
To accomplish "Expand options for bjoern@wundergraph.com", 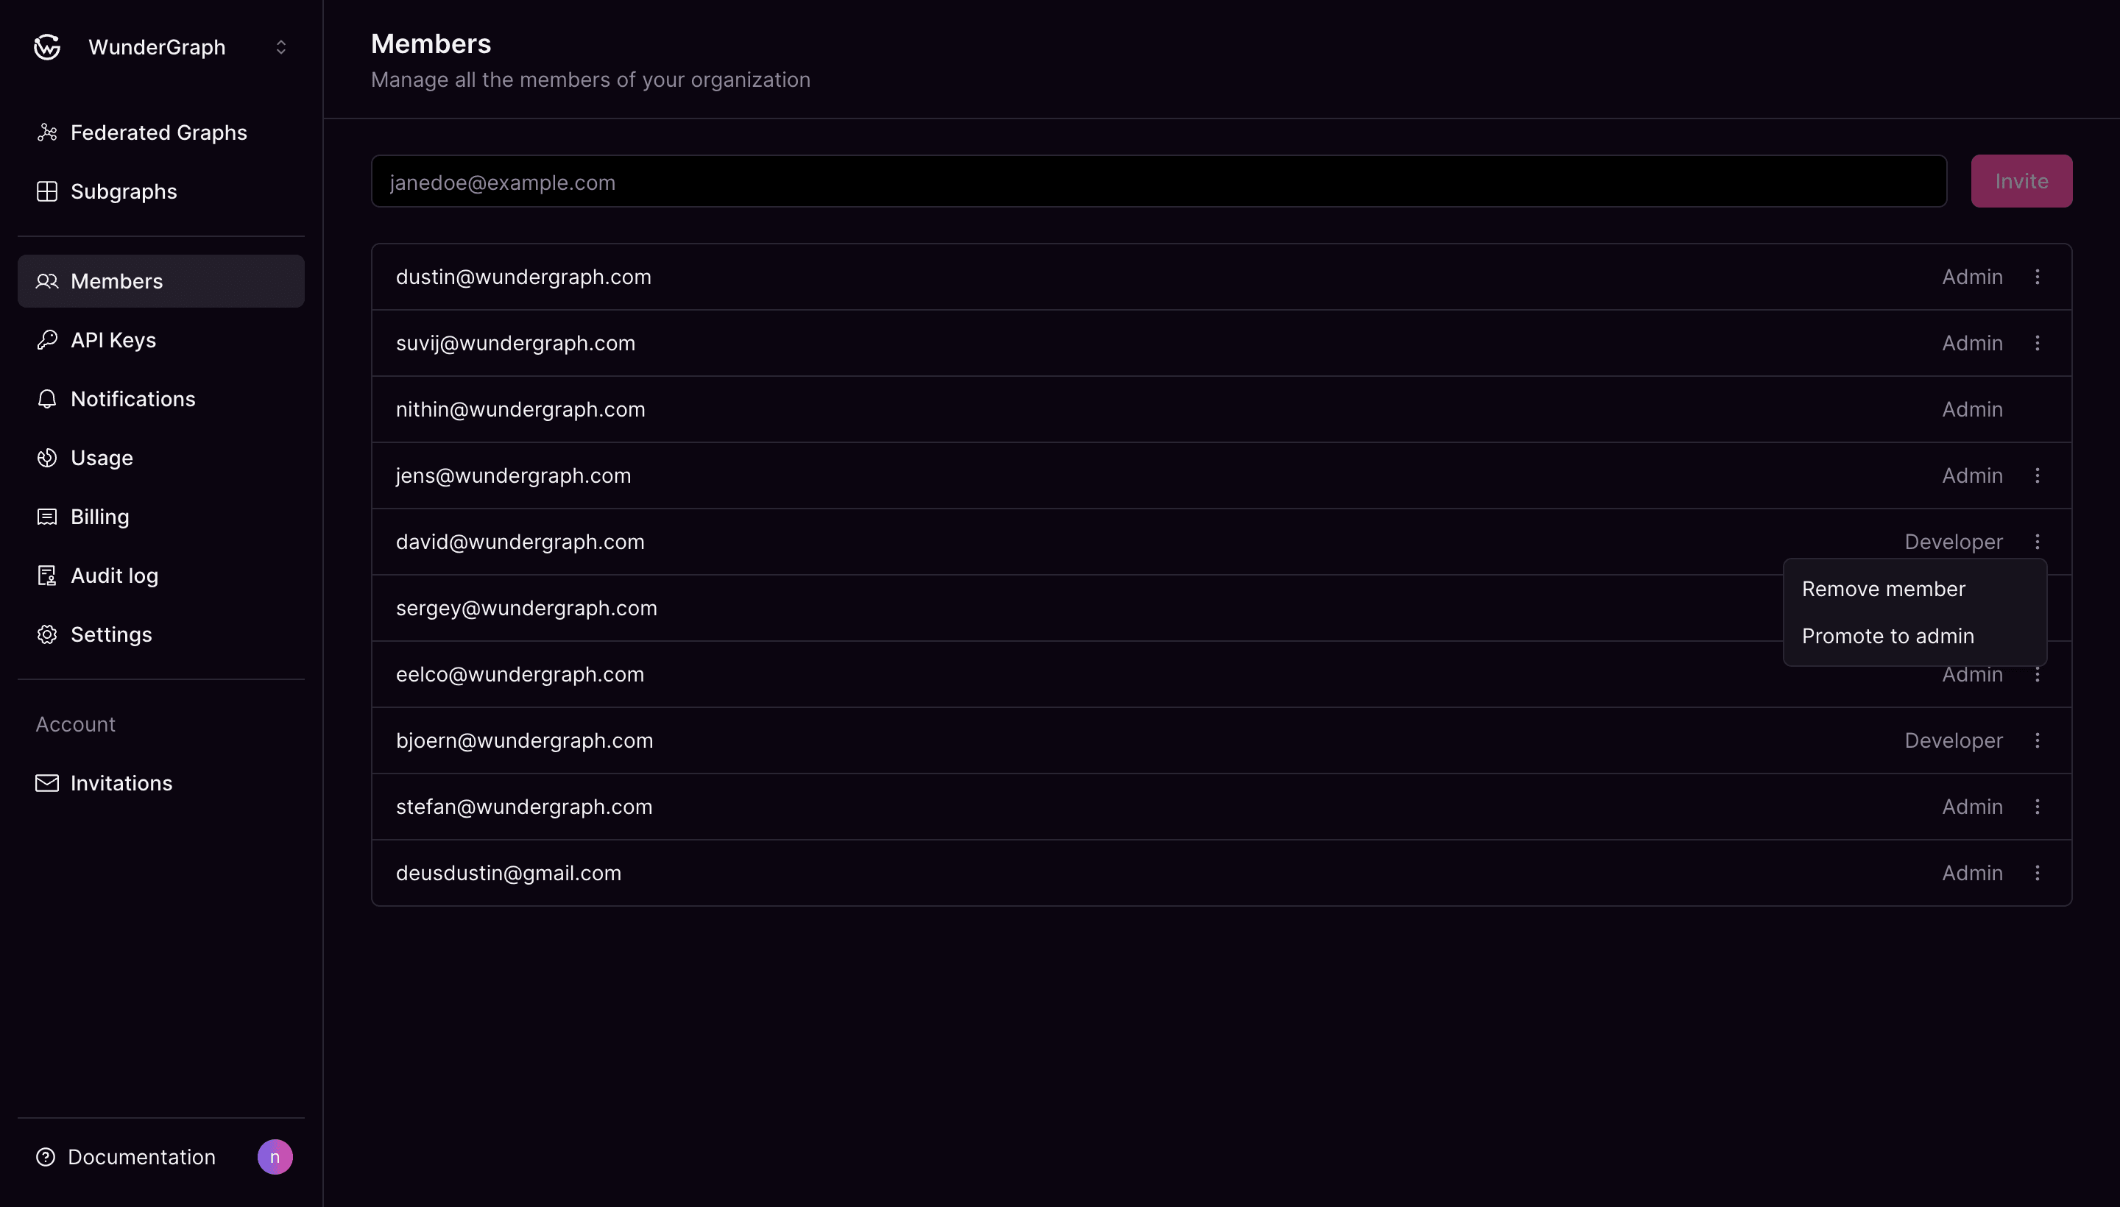I will point(2038,740).
